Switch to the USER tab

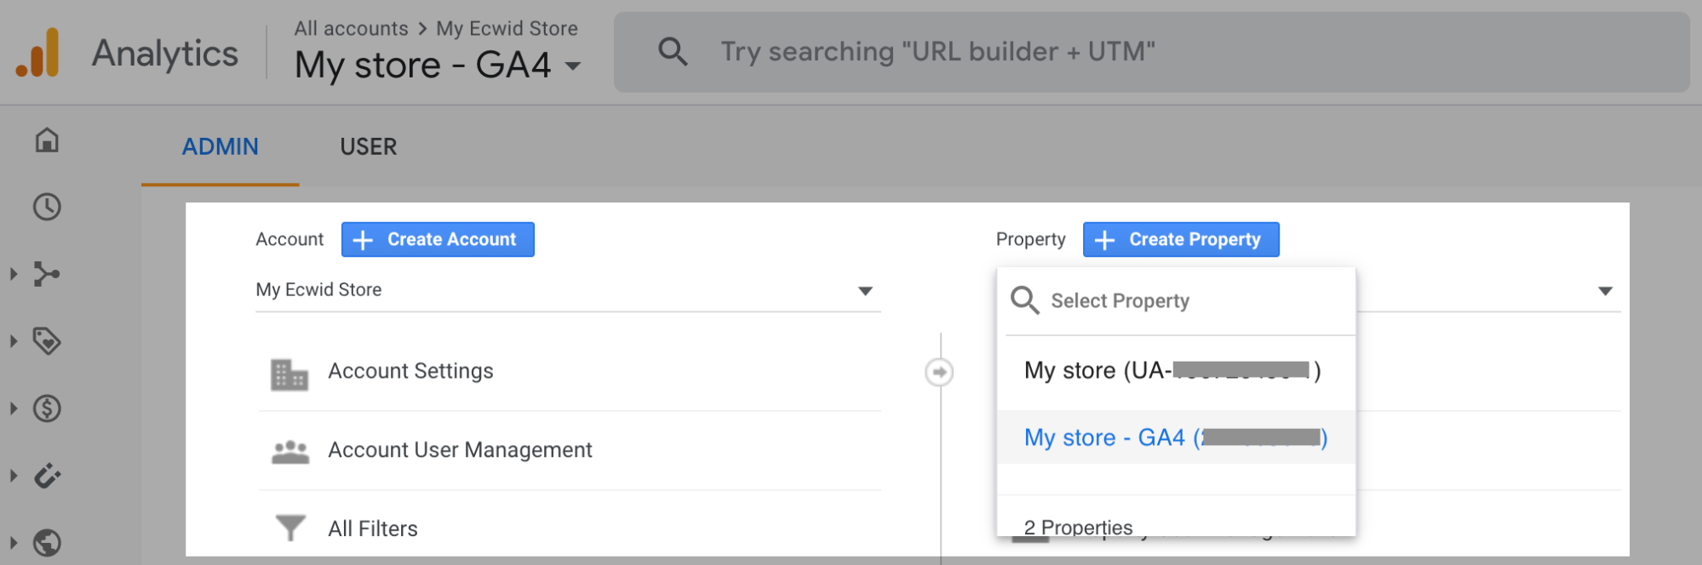369,147
